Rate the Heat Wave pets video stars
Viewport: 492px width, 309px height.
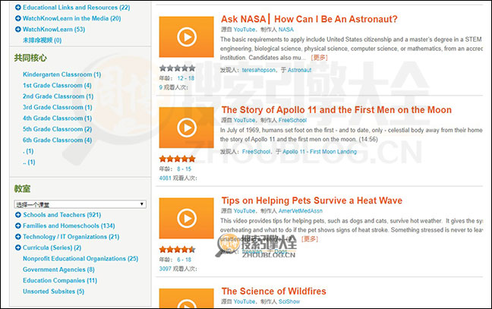(177, 249)
